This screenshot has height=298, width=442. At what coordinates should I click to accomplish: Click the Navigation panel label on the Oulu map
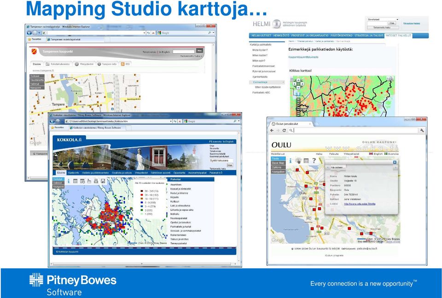[278, 171]
